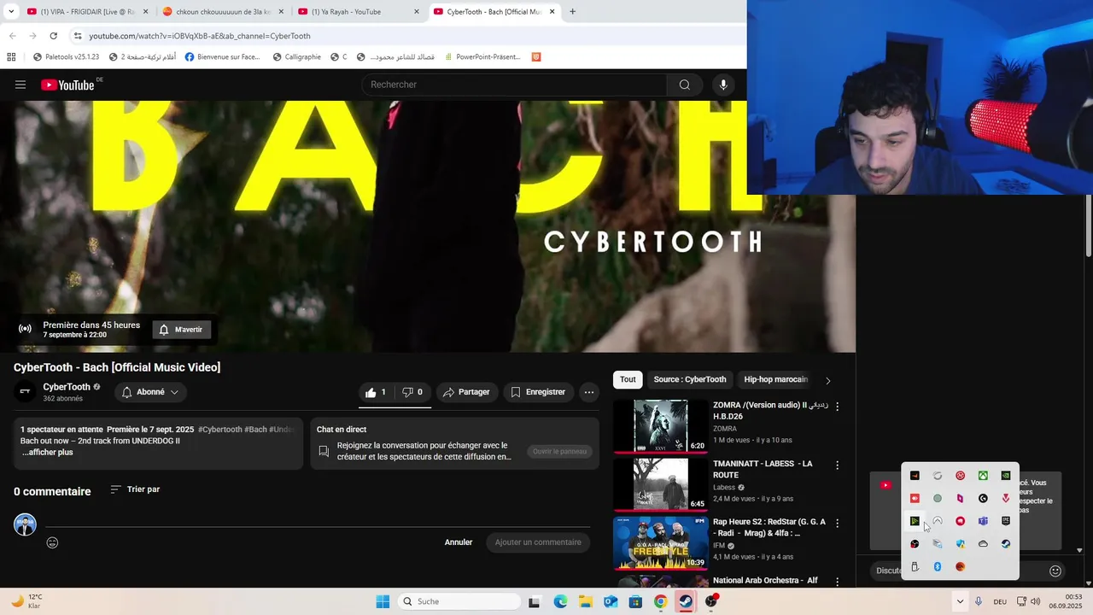
Task: Open Steam icon in tray overflow
Action: coord(1006,543)
